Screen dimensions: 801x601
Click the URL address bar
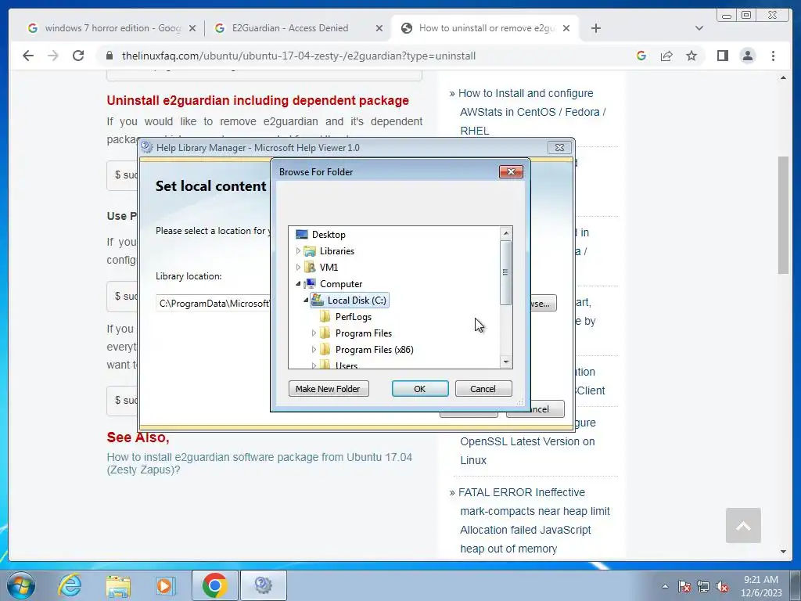(x=299, y=56)
